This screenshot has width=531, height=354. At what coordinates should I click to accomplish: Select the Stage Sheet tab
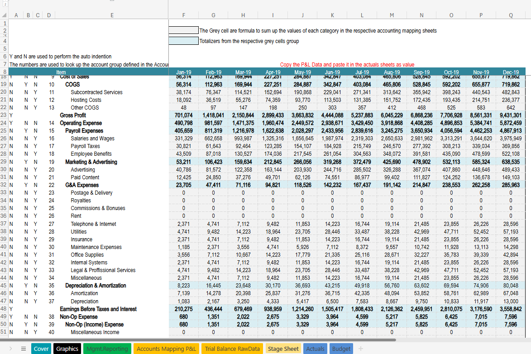[x=283, y=349]
